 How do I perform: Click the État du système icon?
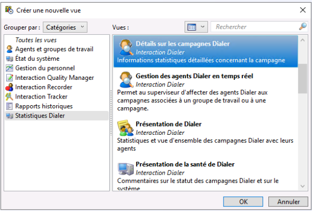click(9, 59)
